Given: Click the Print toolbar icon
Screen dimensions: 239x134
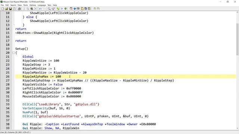Looking at the screenshot, I should 19,9.
